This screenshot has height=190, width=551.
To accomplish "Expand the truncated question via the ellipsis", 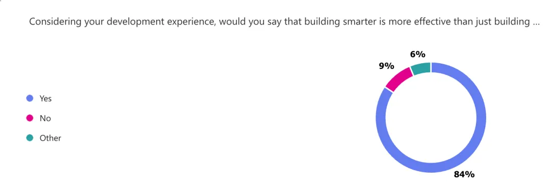I will tap(536, 23).
